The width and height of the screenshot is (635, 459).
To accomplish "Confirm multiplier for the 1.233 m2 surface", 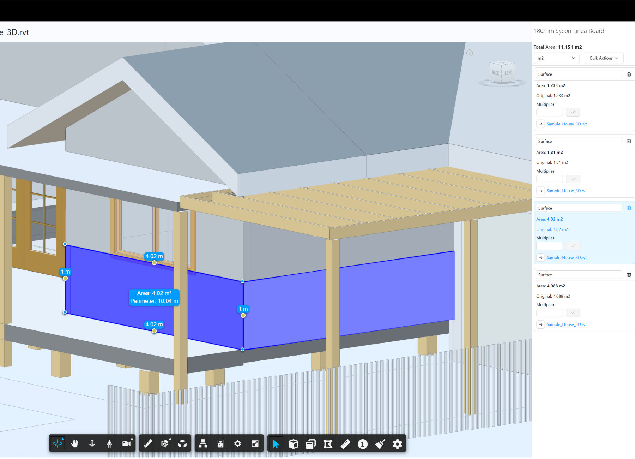I will (573, 112).
